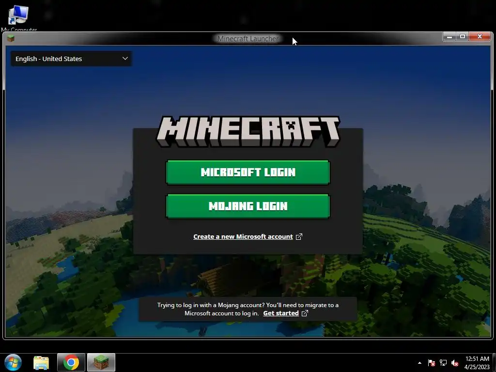Open the clock showing 12:51 AM
This screenshot has width=496, height=372.
[x=477, y=363]
